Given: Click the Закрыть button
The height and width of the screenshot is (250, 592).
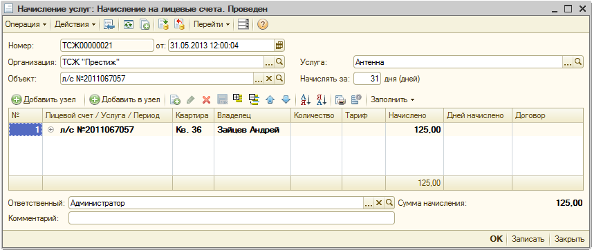Looking at the screenshot, I should 570,239.
